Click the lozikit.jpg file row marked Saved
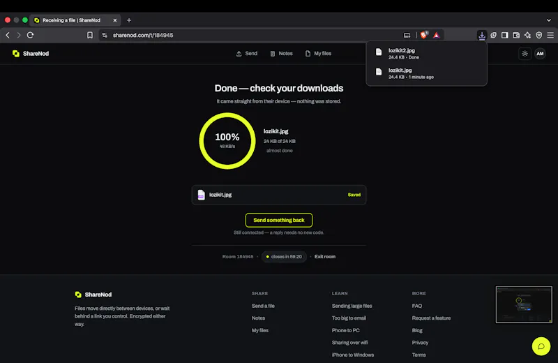Image resolution: width=558 pixels, height=363 pixels. [x=278, y=195]
